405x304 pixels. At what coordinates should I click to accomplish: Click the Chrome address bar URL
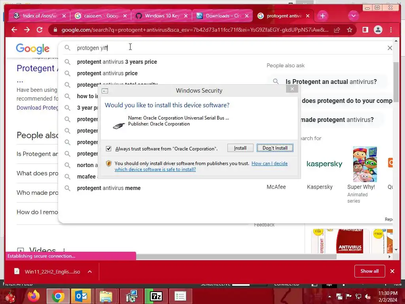click(195, 30)
